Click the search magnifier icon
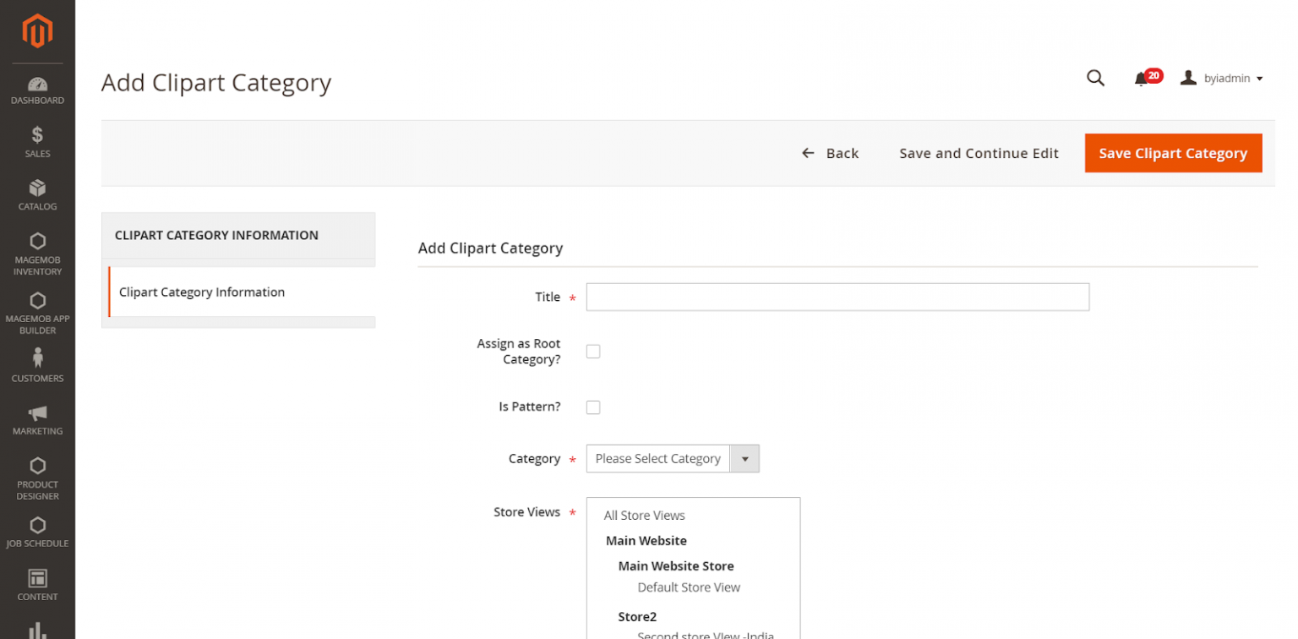Screen dimensions: 1298x639 click(1095, 78)
